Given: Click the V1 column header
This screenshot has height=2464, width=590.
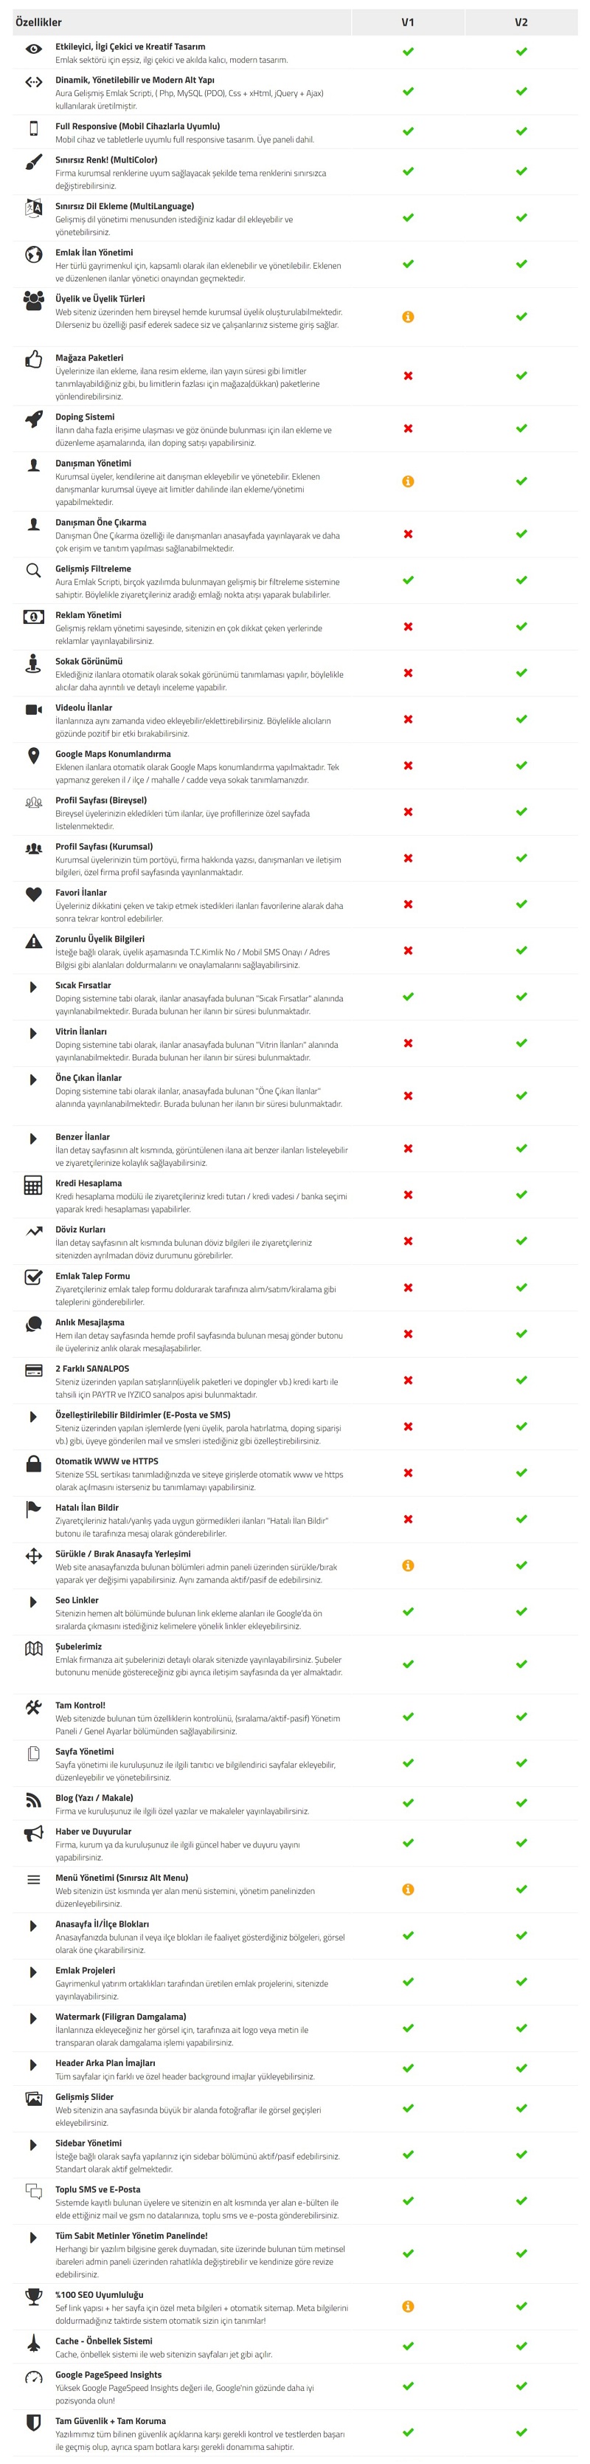Looking at the screenshot, I should (408, 22).
